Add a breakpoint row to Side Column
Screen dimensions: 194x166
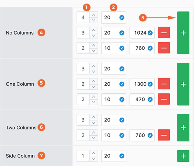coord(183,156)
